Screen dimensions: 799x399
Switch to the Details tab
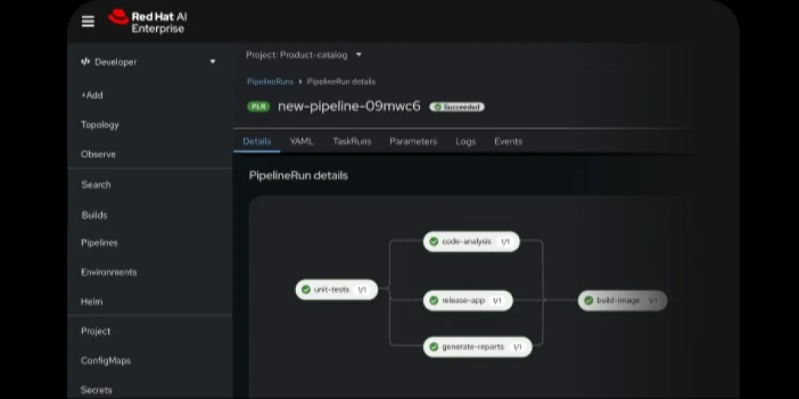click(257, 141)
